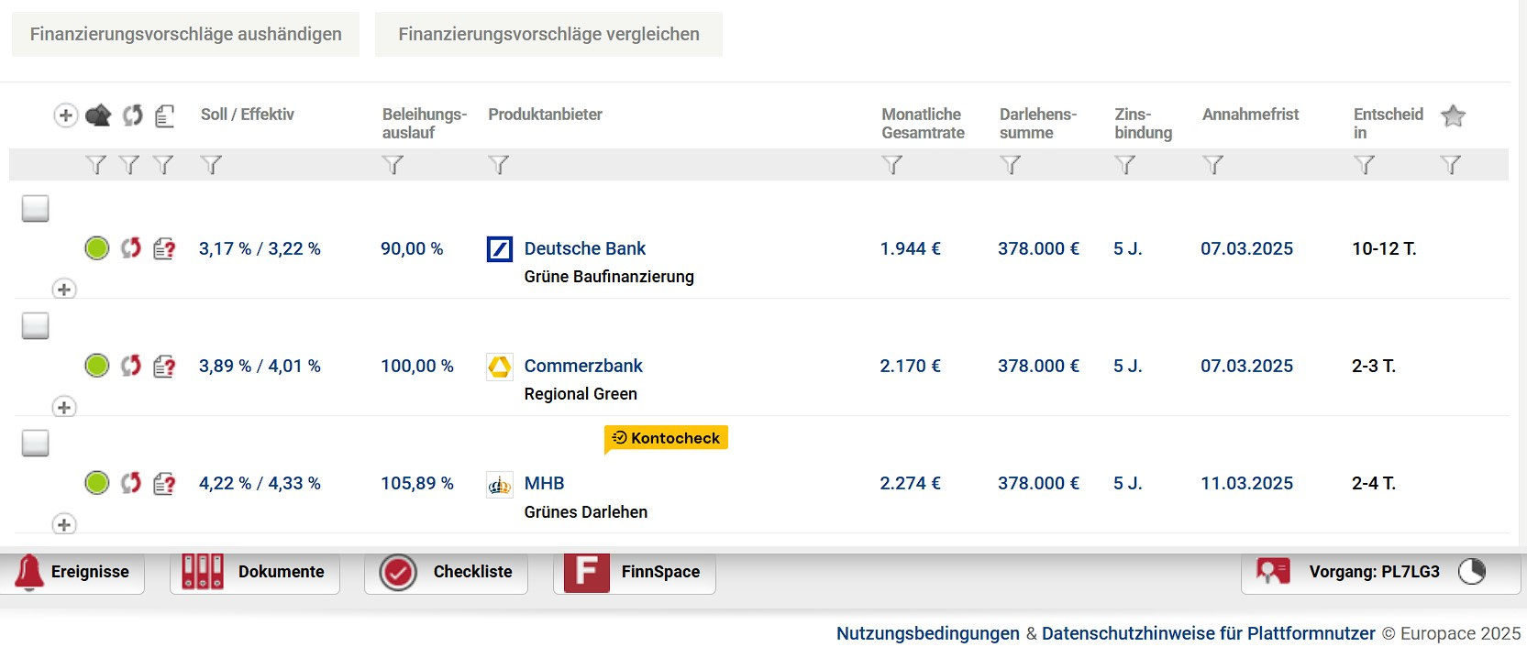
Task: Open the Beleihungsauslauf column filter
Action: (393, 165)
